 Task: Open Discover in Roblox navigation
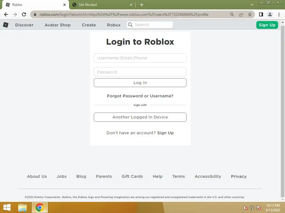click(x=24, y=25)
